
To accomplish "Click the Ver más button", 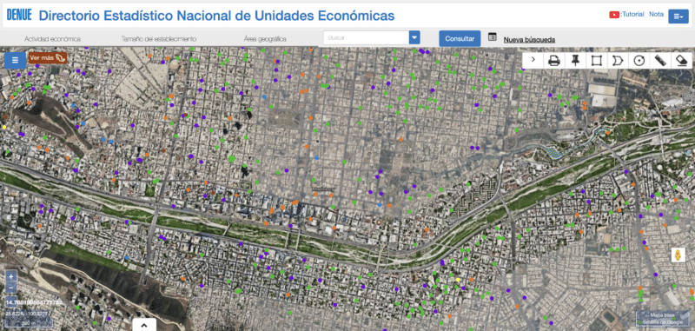I will 48,58.
